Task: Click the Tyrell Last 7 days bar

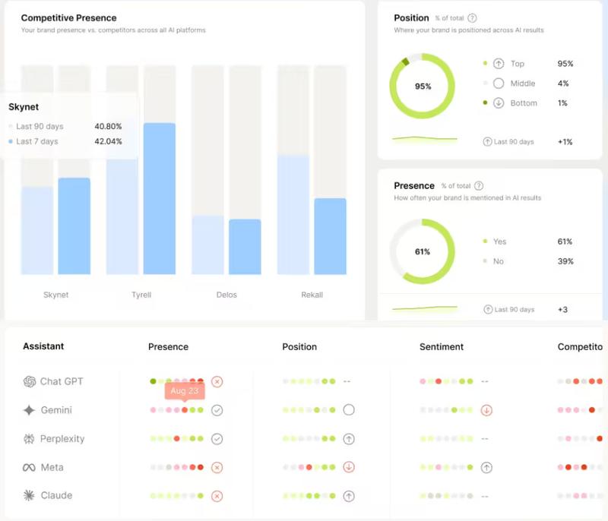Action: point(160,199)
